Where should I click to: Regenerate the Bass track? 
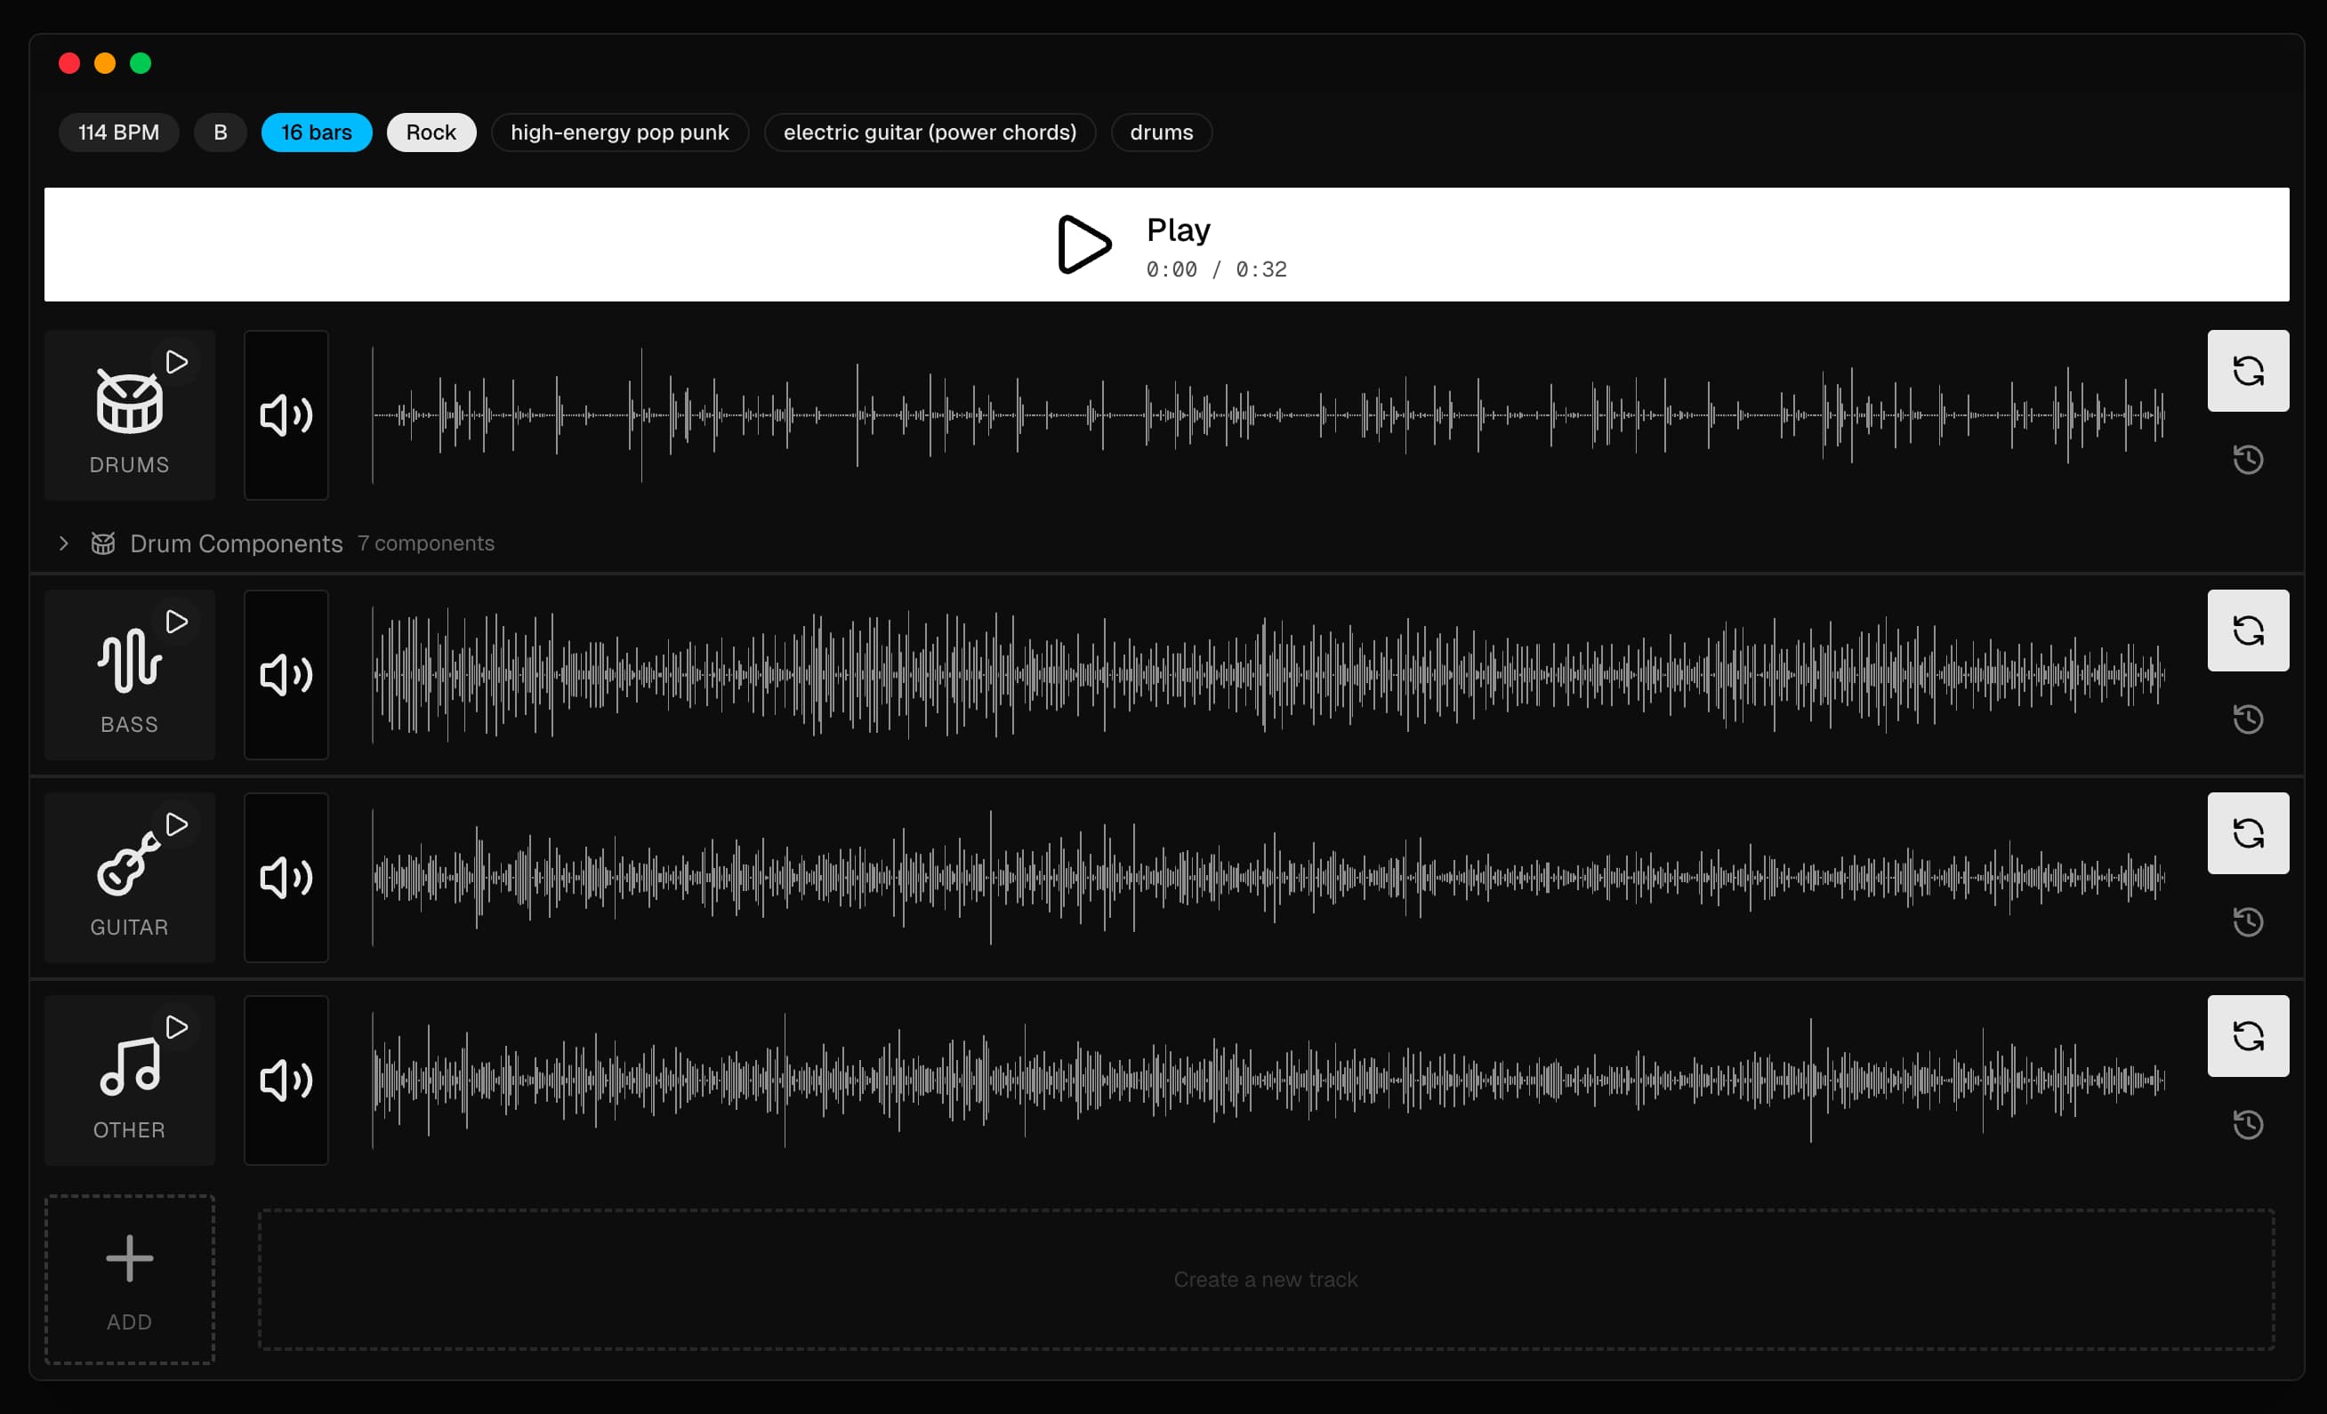point(2248,631)
